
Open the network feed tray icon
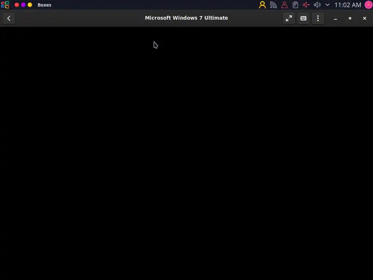click(273, 5)
